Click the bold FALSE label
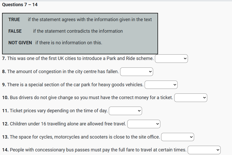Viewport: 232px width, 155px height. [x=15, y=31]
